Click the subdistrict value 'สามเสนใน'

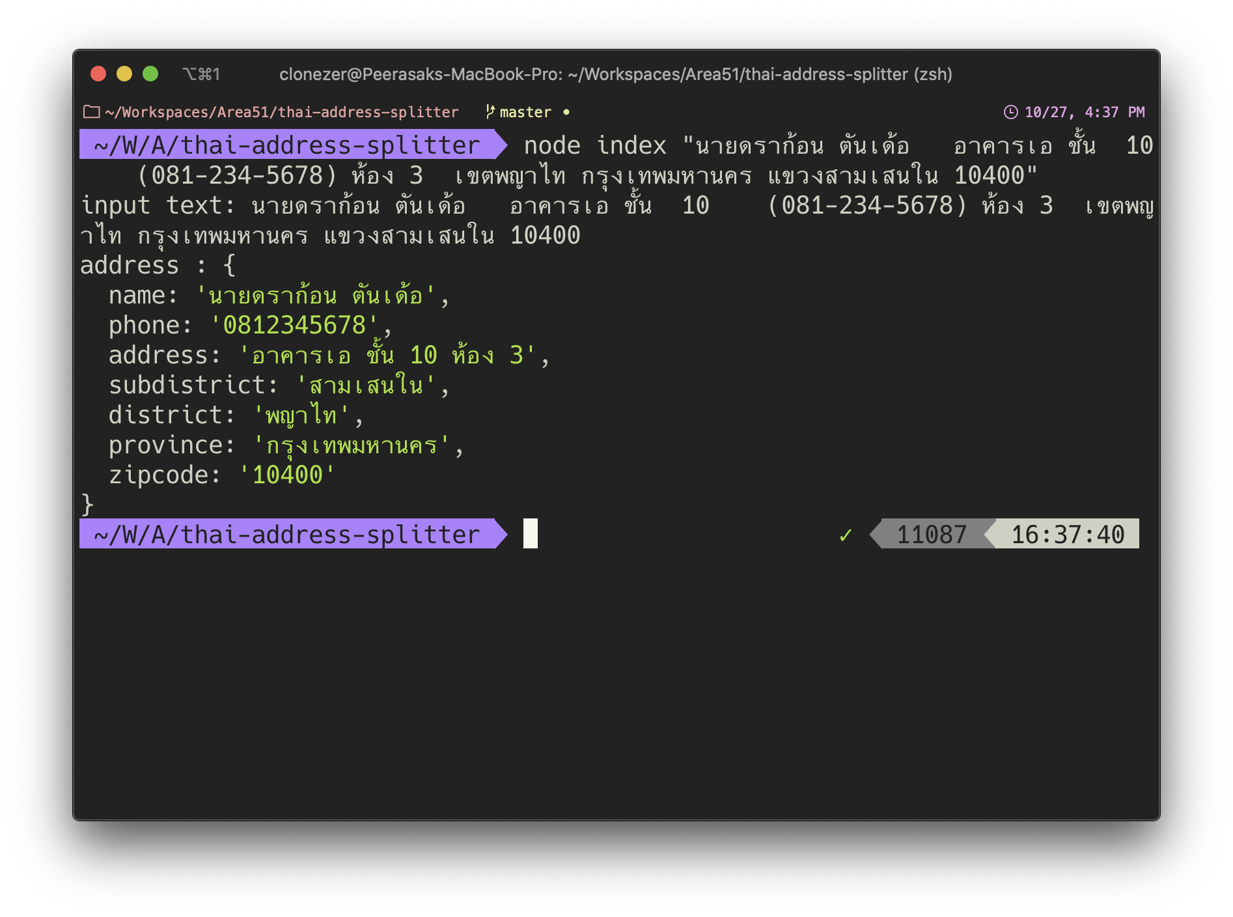click(367, 385)
